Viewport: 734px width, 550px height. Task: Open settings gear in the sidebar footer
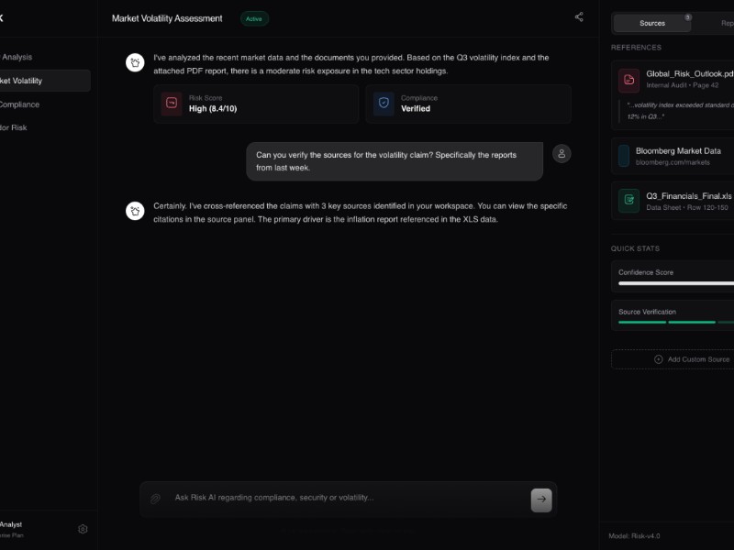tap(83, 529)
